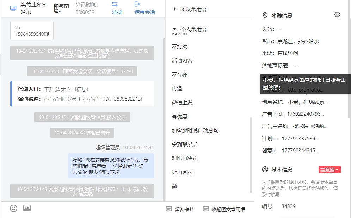
Task: Click the 顾客状态 改为高意愿 system message
Action: click(82, 191)
